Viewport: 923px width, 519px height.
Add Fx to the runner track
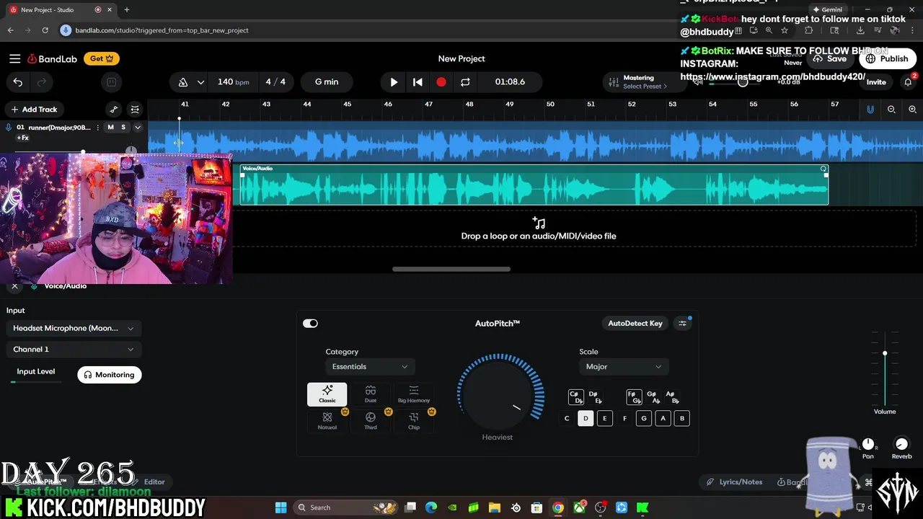[x=23, y=138]
